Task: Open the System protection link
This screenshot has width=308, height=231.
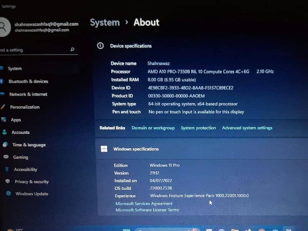Action: 198,128
